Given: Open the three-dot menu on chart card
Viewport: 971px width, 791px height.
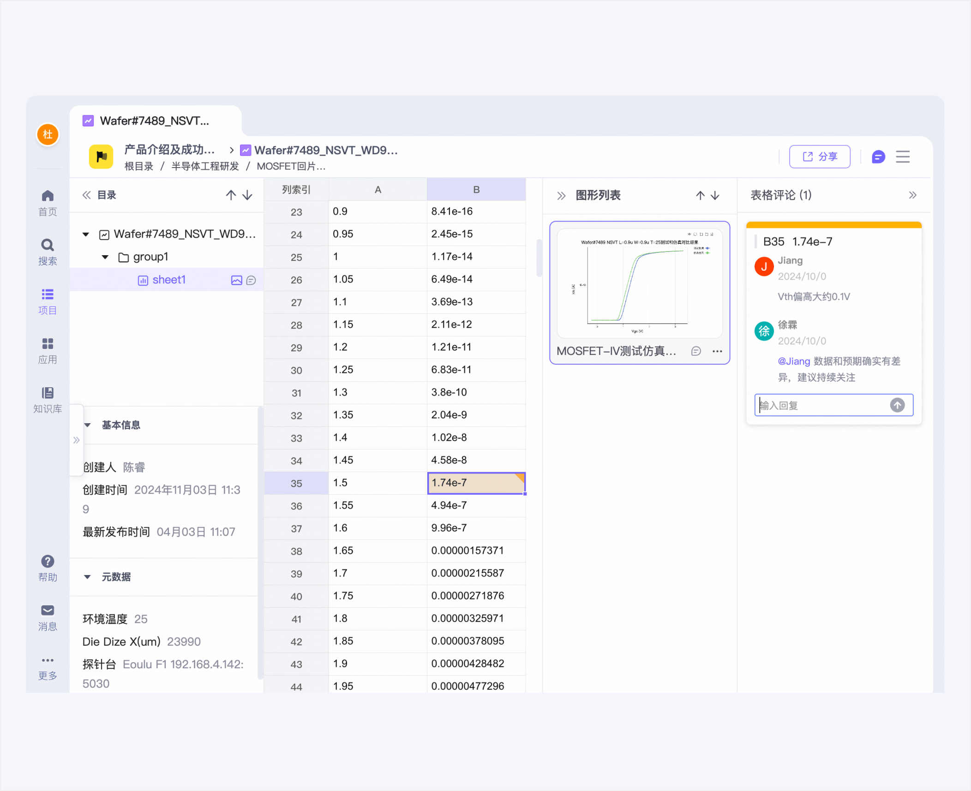Looking at the screenshot, I should click(717, 351).
